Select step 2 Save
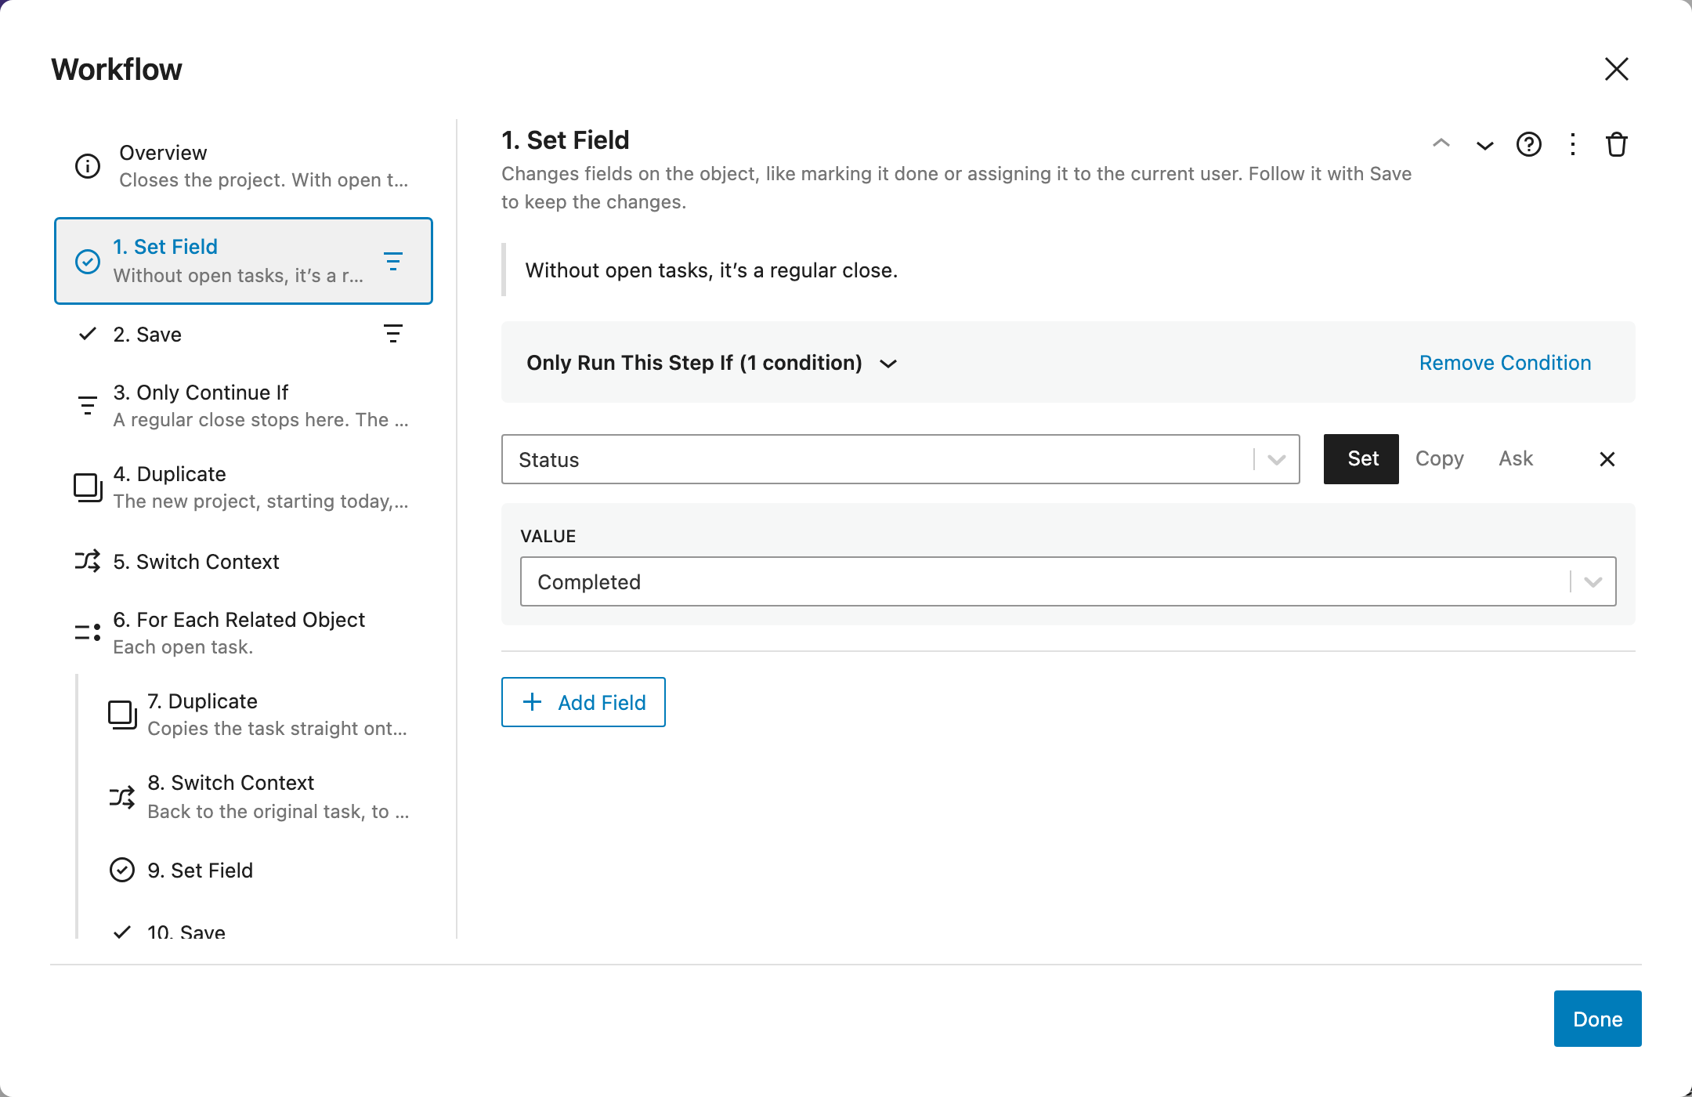Viewport: 1692px width, 1097px height. (x=243, y=335)
